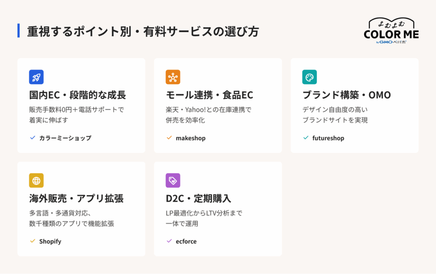Click the 国内EC・段階的な成長 card heading
Image resolution: width=436 pixels, height=274 pixels.
77,95
